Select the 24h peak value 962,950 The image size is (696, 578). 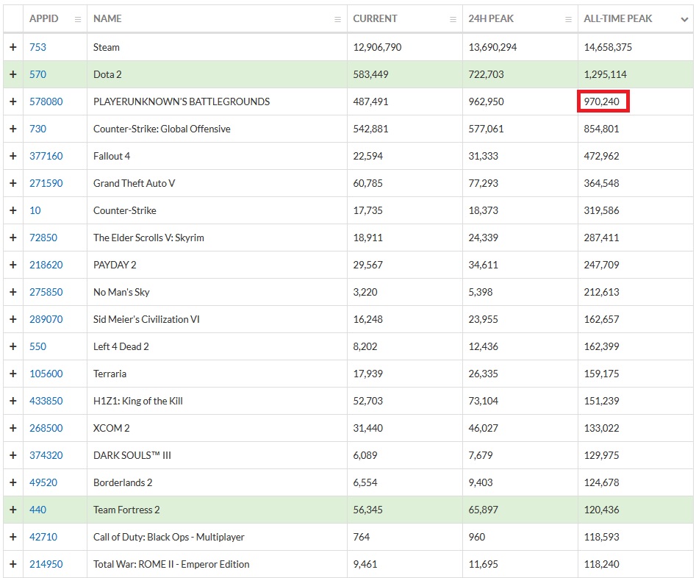[486, 101]
